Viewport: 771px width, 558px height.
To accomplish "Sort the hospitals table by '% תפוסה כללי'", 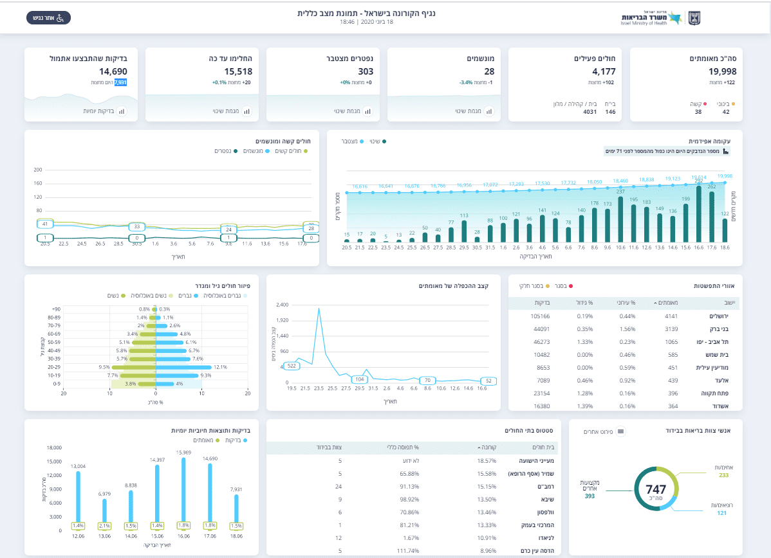I will (x=403, y=447).
